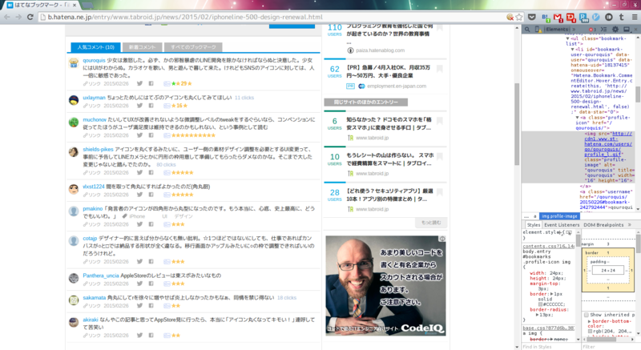Select the Styles sidebar tab

(x=533, y=224)
